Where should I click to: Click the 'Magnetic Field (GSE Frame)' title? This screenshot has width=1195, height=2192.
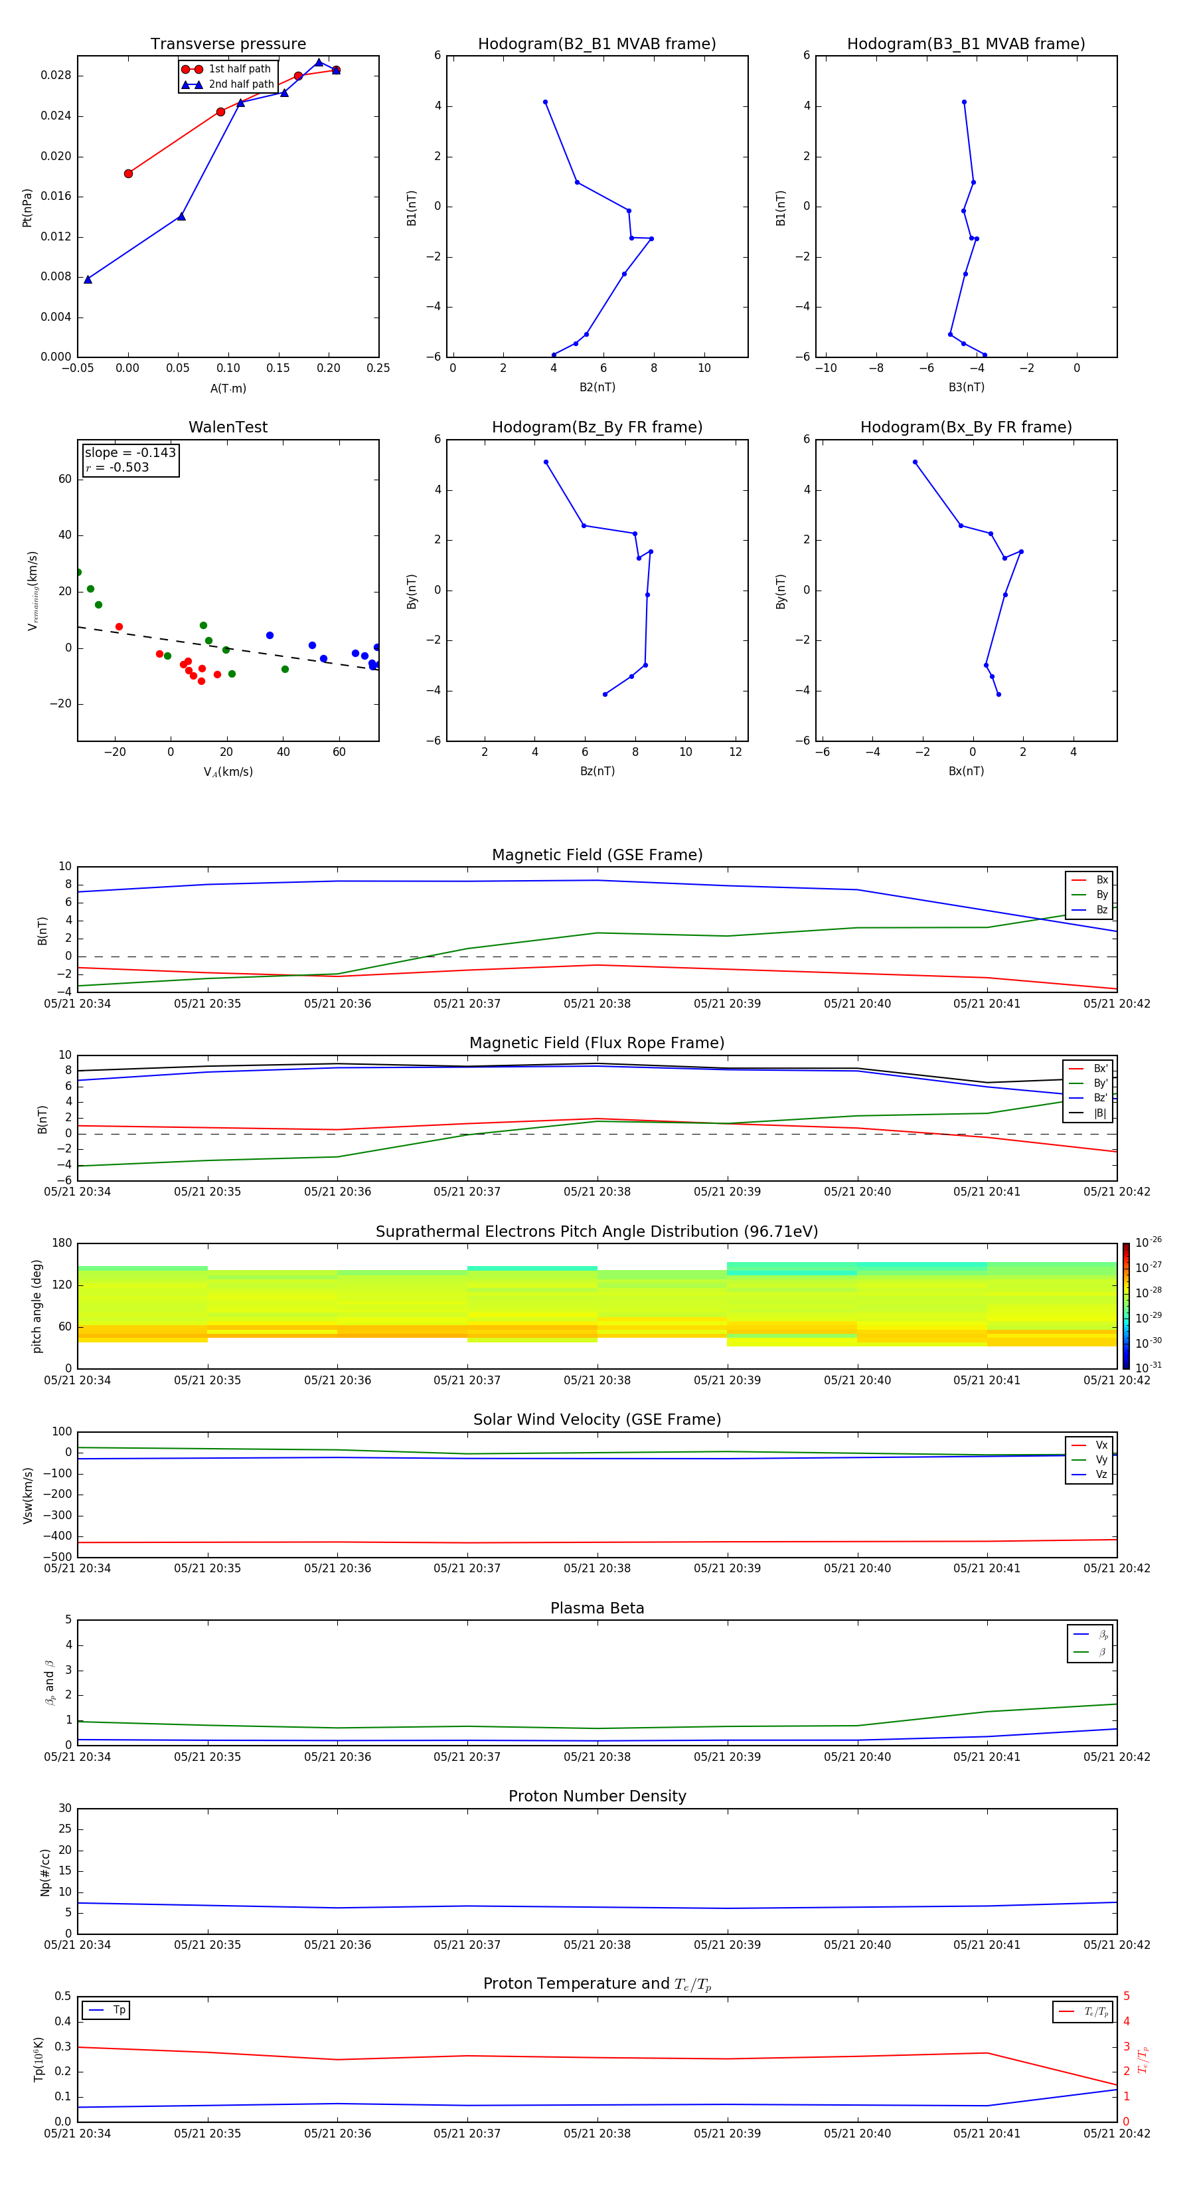coord(597,855)
